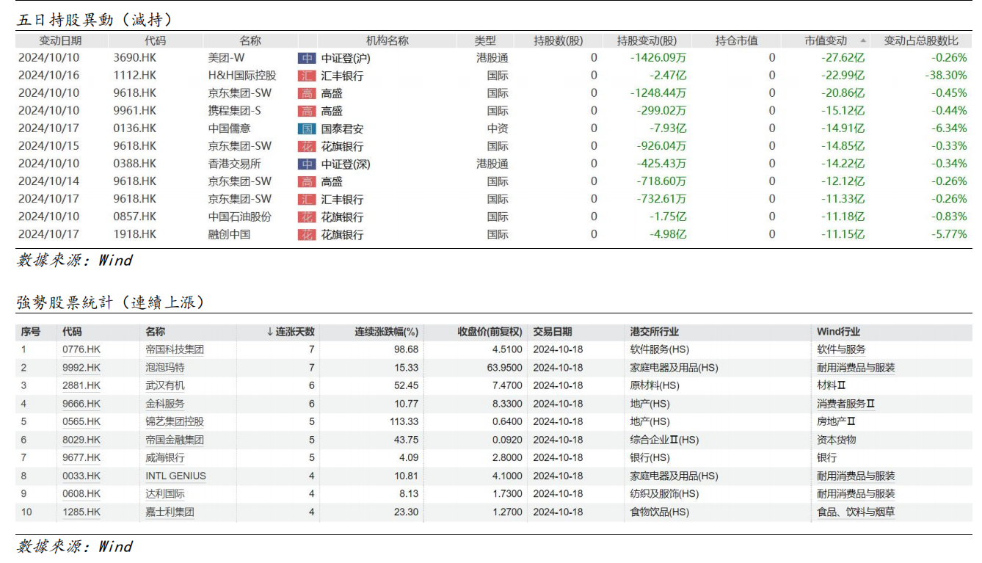The width and height of the screenshot is (982, 563).
Task: Select the -4.98亿 holding change value
Action: [666, 234]
